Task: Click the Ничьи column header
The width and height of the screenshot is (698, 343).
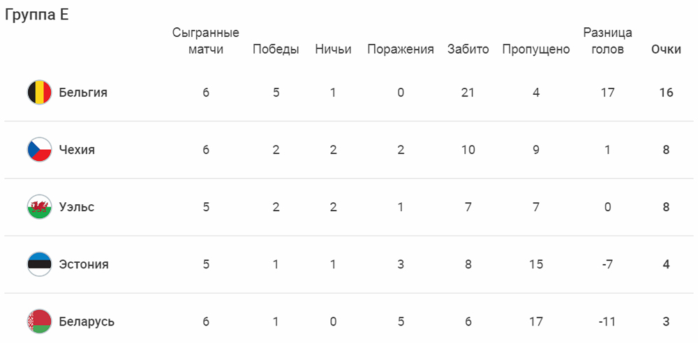Action: 333,49
